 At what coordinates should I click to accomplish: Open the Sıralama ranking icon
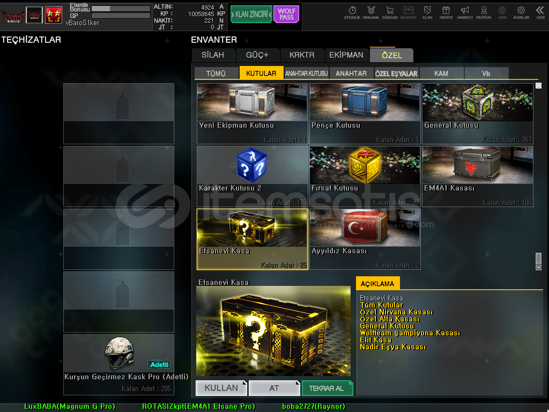371,13
